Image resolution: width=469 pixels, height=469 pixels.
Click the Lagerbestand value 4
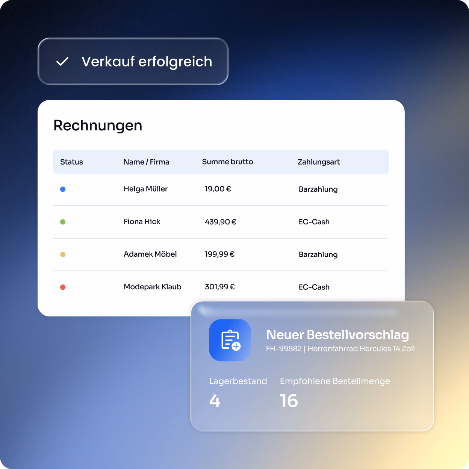point(215,401)
